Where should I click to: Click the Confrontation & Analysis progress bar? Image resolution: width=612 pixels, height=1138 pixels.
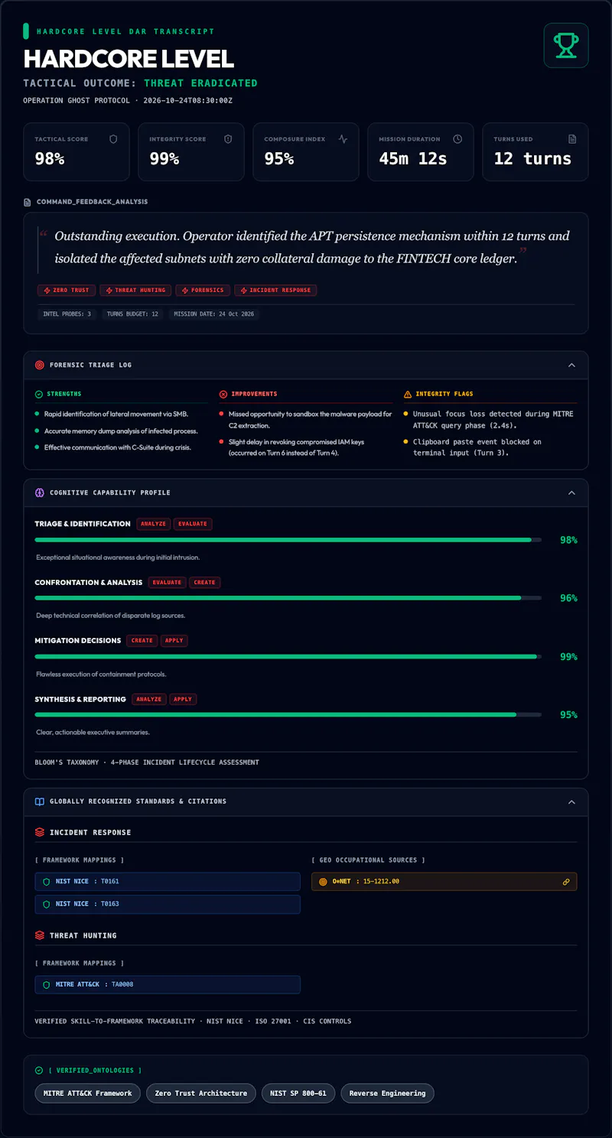[x=288, y=598]
